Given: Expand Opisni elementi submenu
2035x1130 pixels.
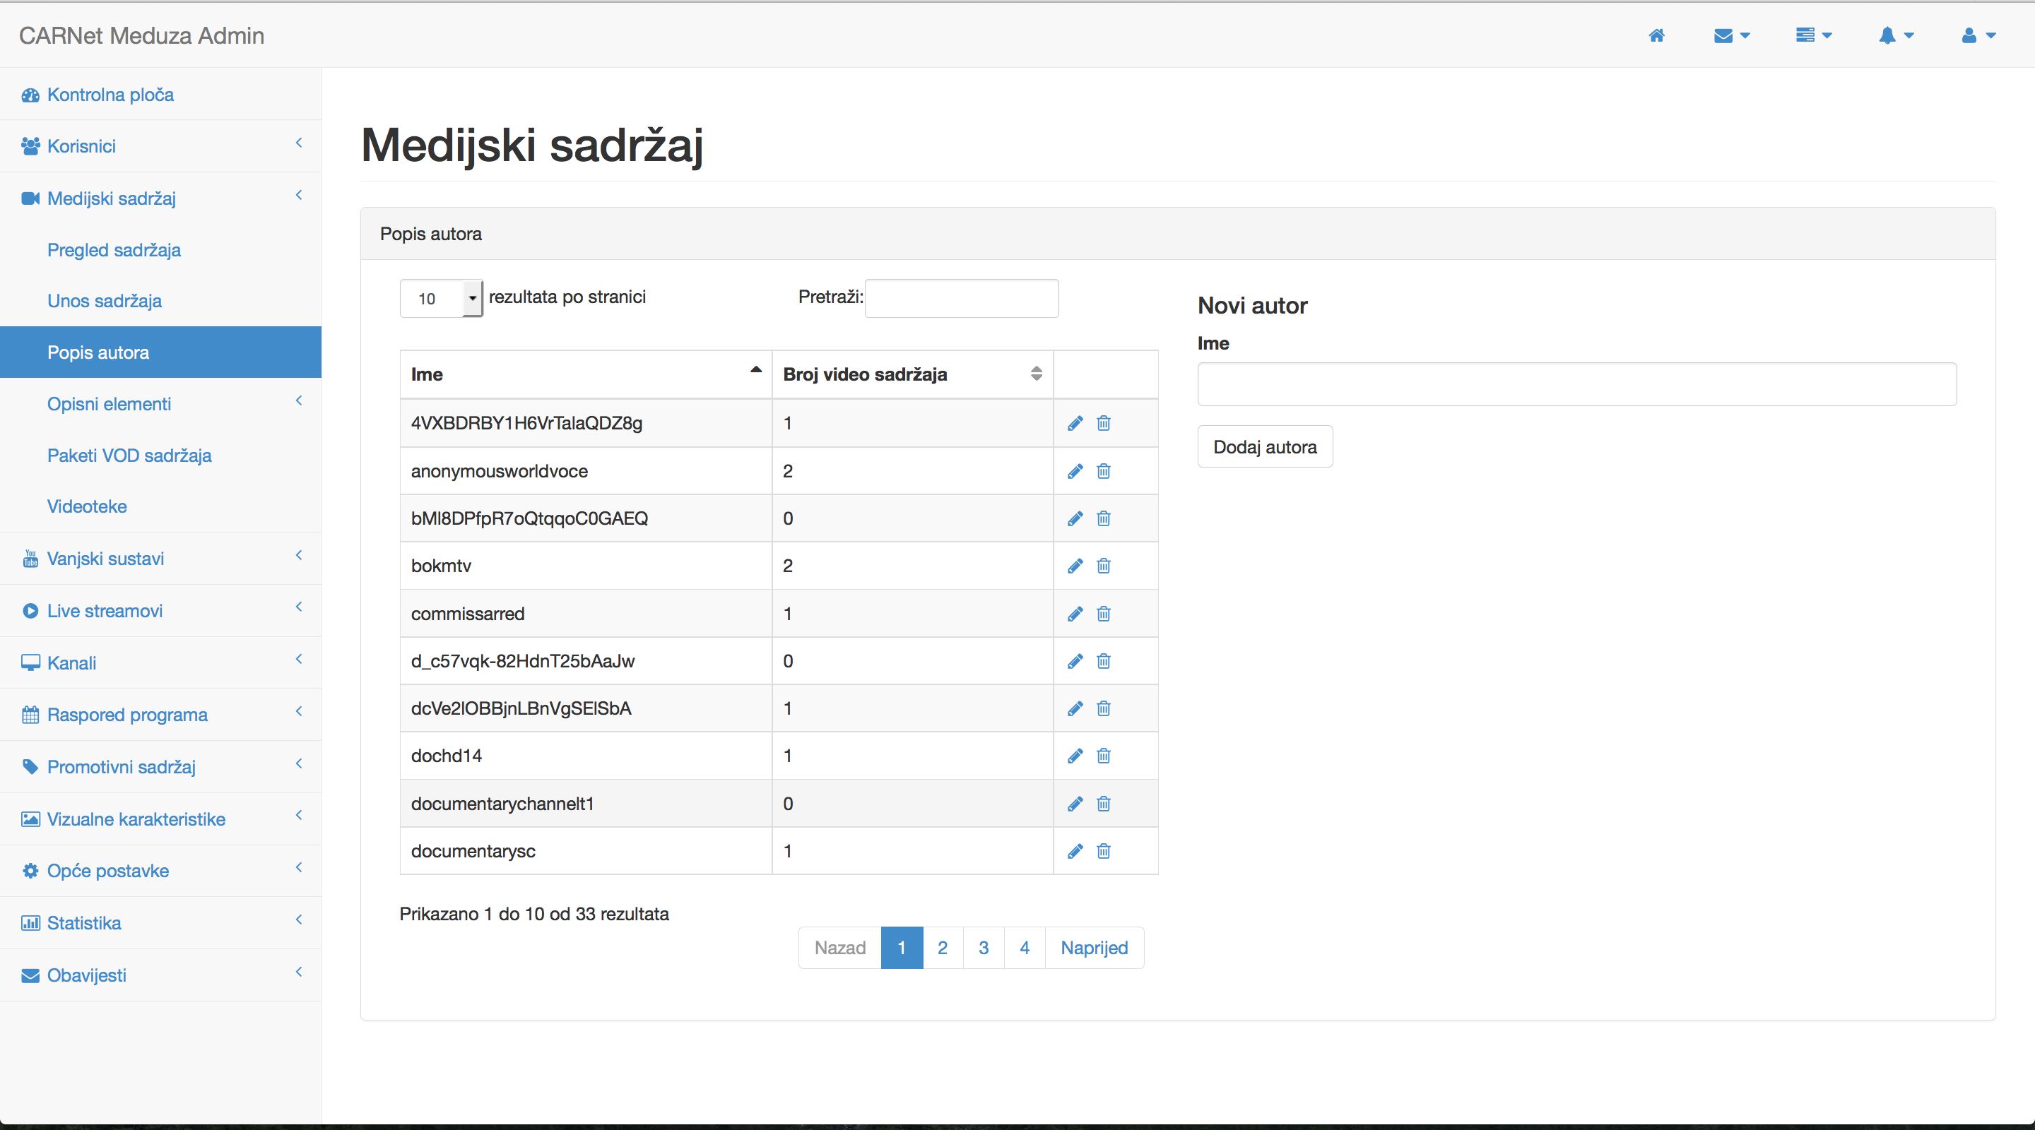Looking at the screenshot, I should (160, 403).
